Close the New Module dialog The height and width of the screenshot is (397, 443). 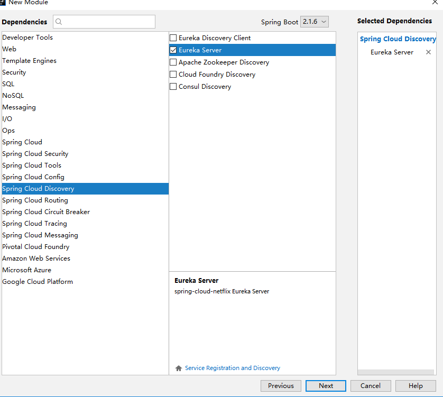coord(435,2)
